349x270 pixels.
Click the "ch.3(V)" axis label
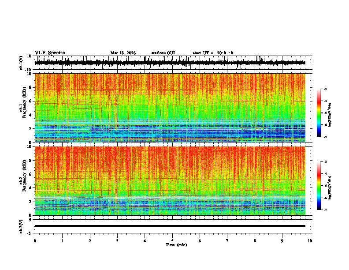21,226
